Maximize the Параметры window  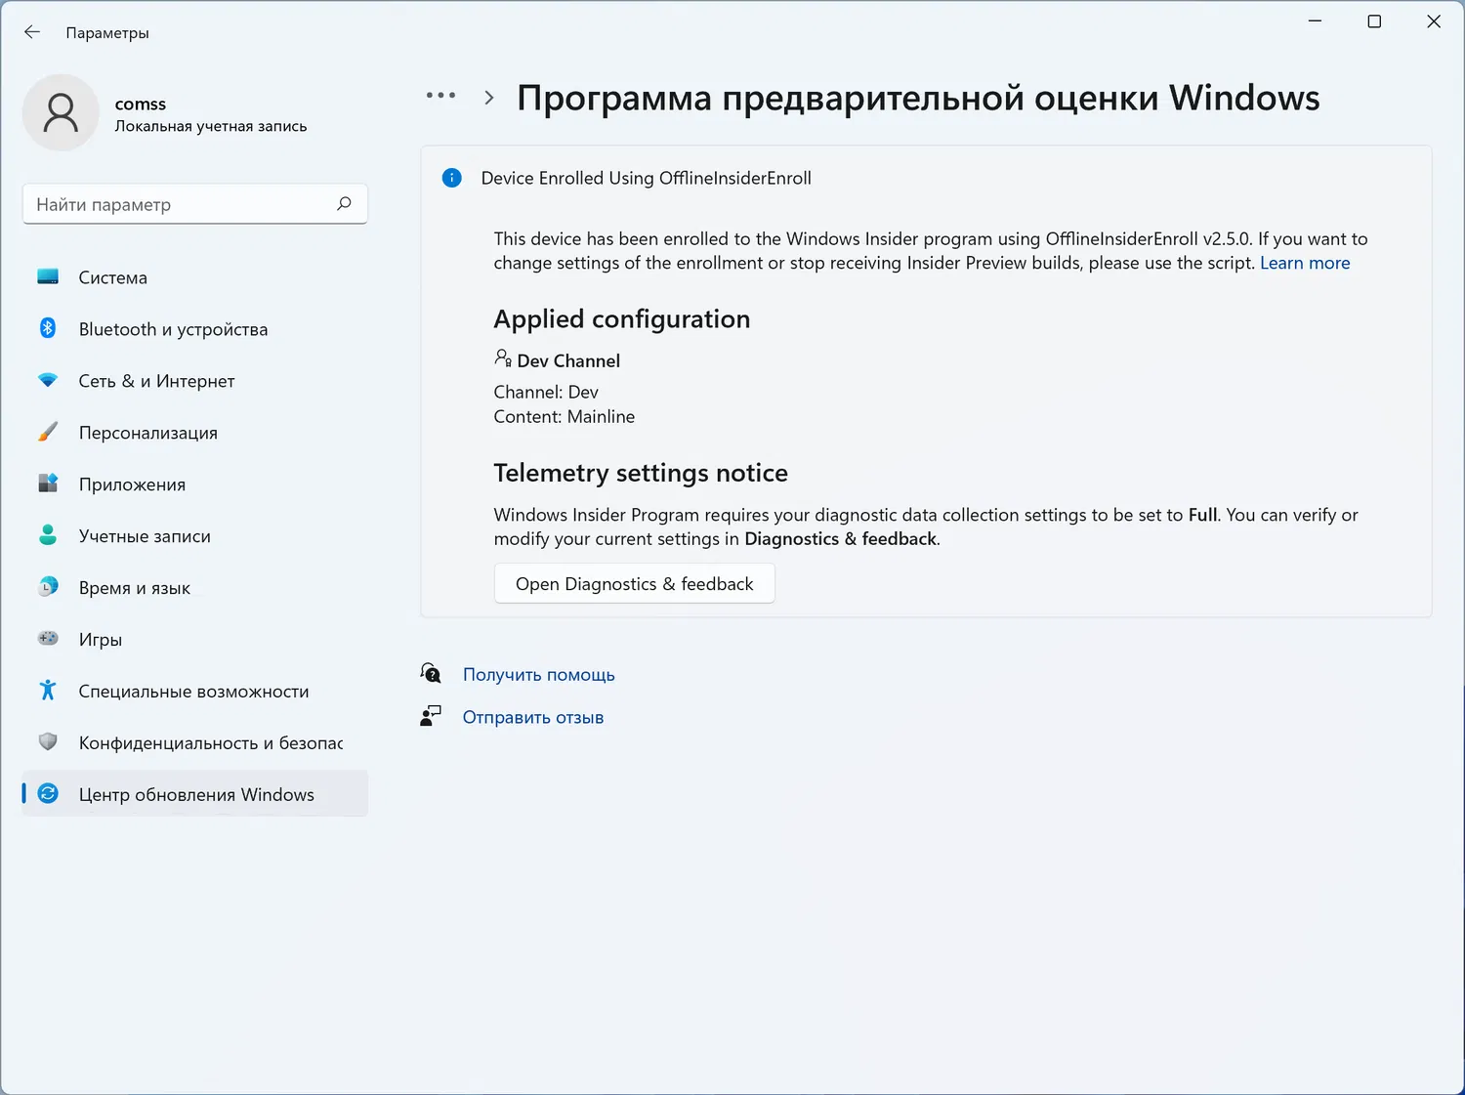coord(1374,21)
